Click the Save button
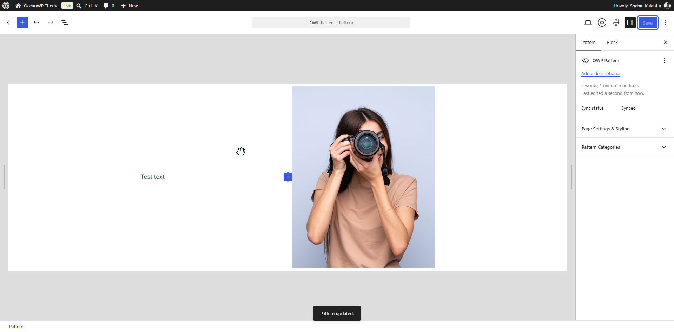The height and width of the screenshot is (332, 674). coord(648,22)
